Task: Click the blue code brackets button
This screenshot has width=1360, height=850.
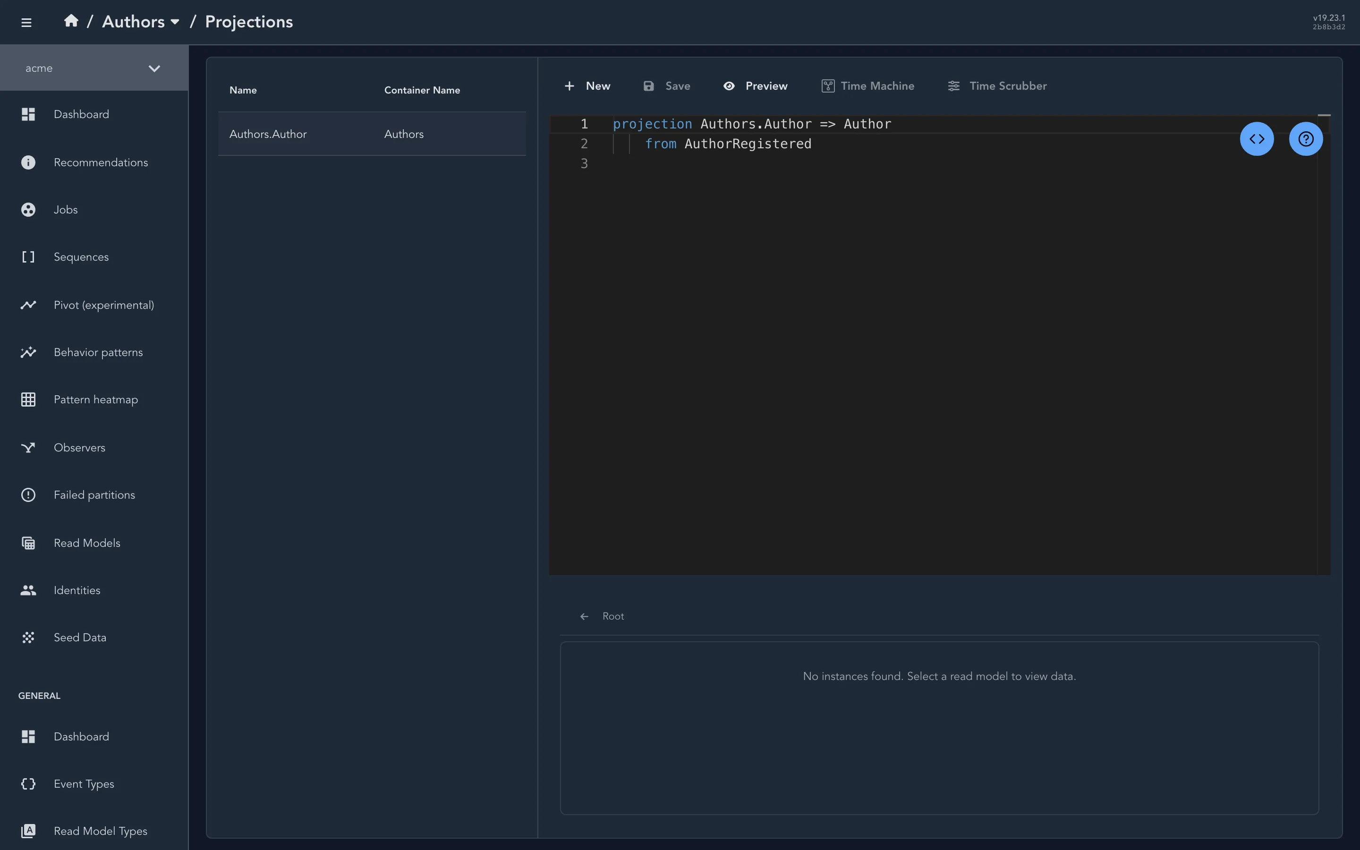Action: (x=1257, y=139)
